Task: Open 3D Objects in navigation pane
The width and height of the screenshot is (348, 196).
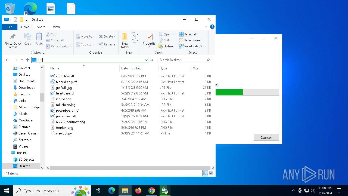Action: (x=26, y=160)
